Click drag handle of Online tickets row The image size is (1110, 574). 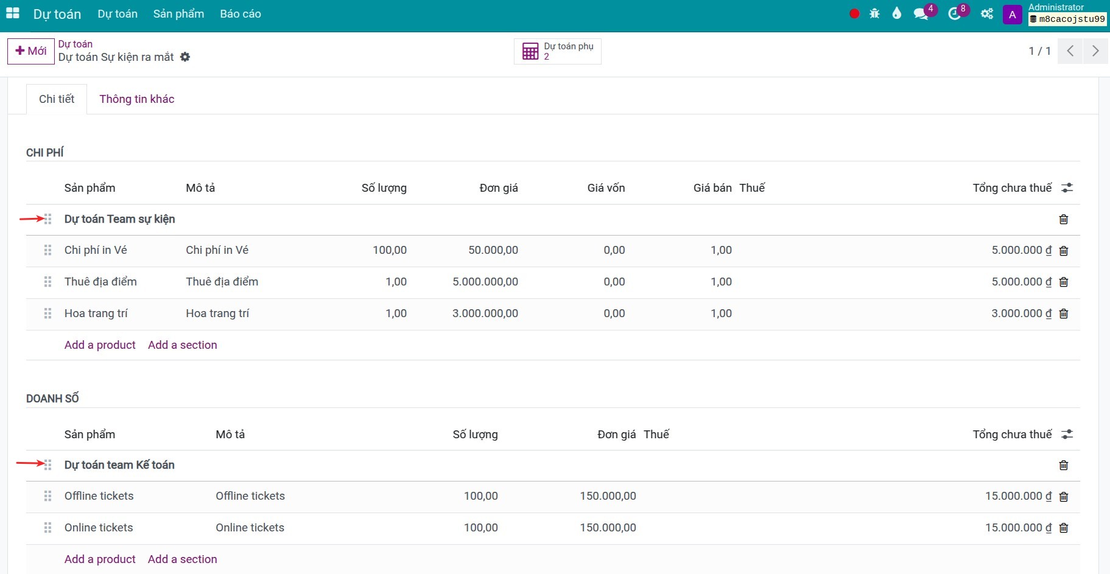[x=47, y=528]
